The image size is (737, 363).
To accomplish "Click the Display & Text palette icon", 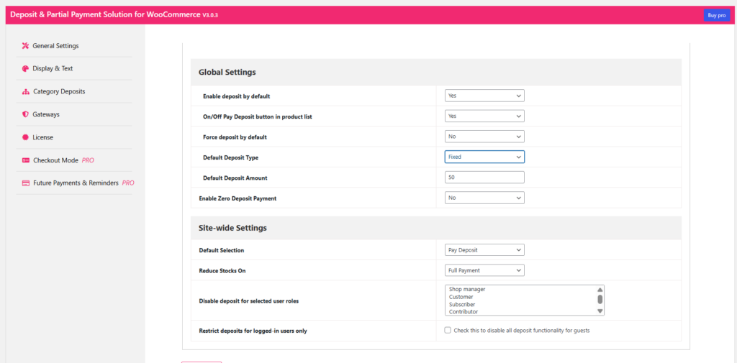I will (25, 68).
